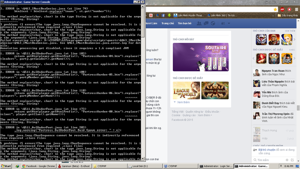Bookmark this page with the star icon
The height and width of the screenshot is (169, 300).
point(275,9)
